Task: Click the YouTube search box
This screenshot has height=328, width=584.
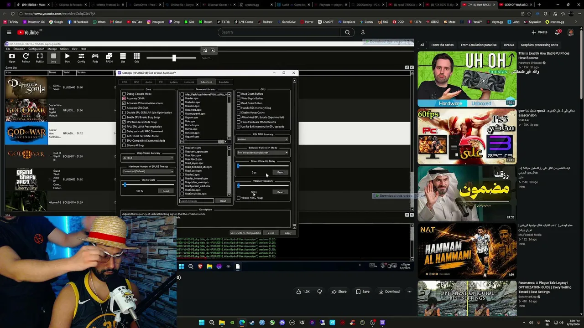Action: tap(279, 32)
